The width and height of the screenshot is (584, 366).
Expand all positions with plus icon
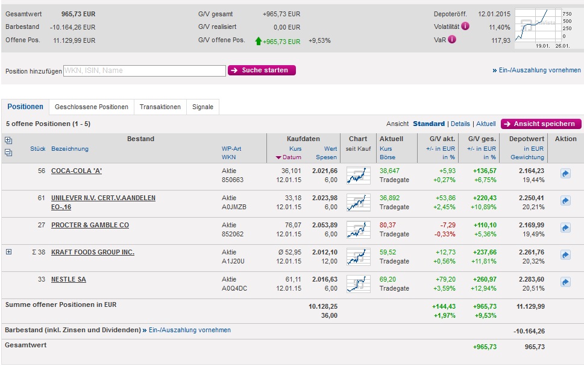pyautogui.click(x=8, y=140)
